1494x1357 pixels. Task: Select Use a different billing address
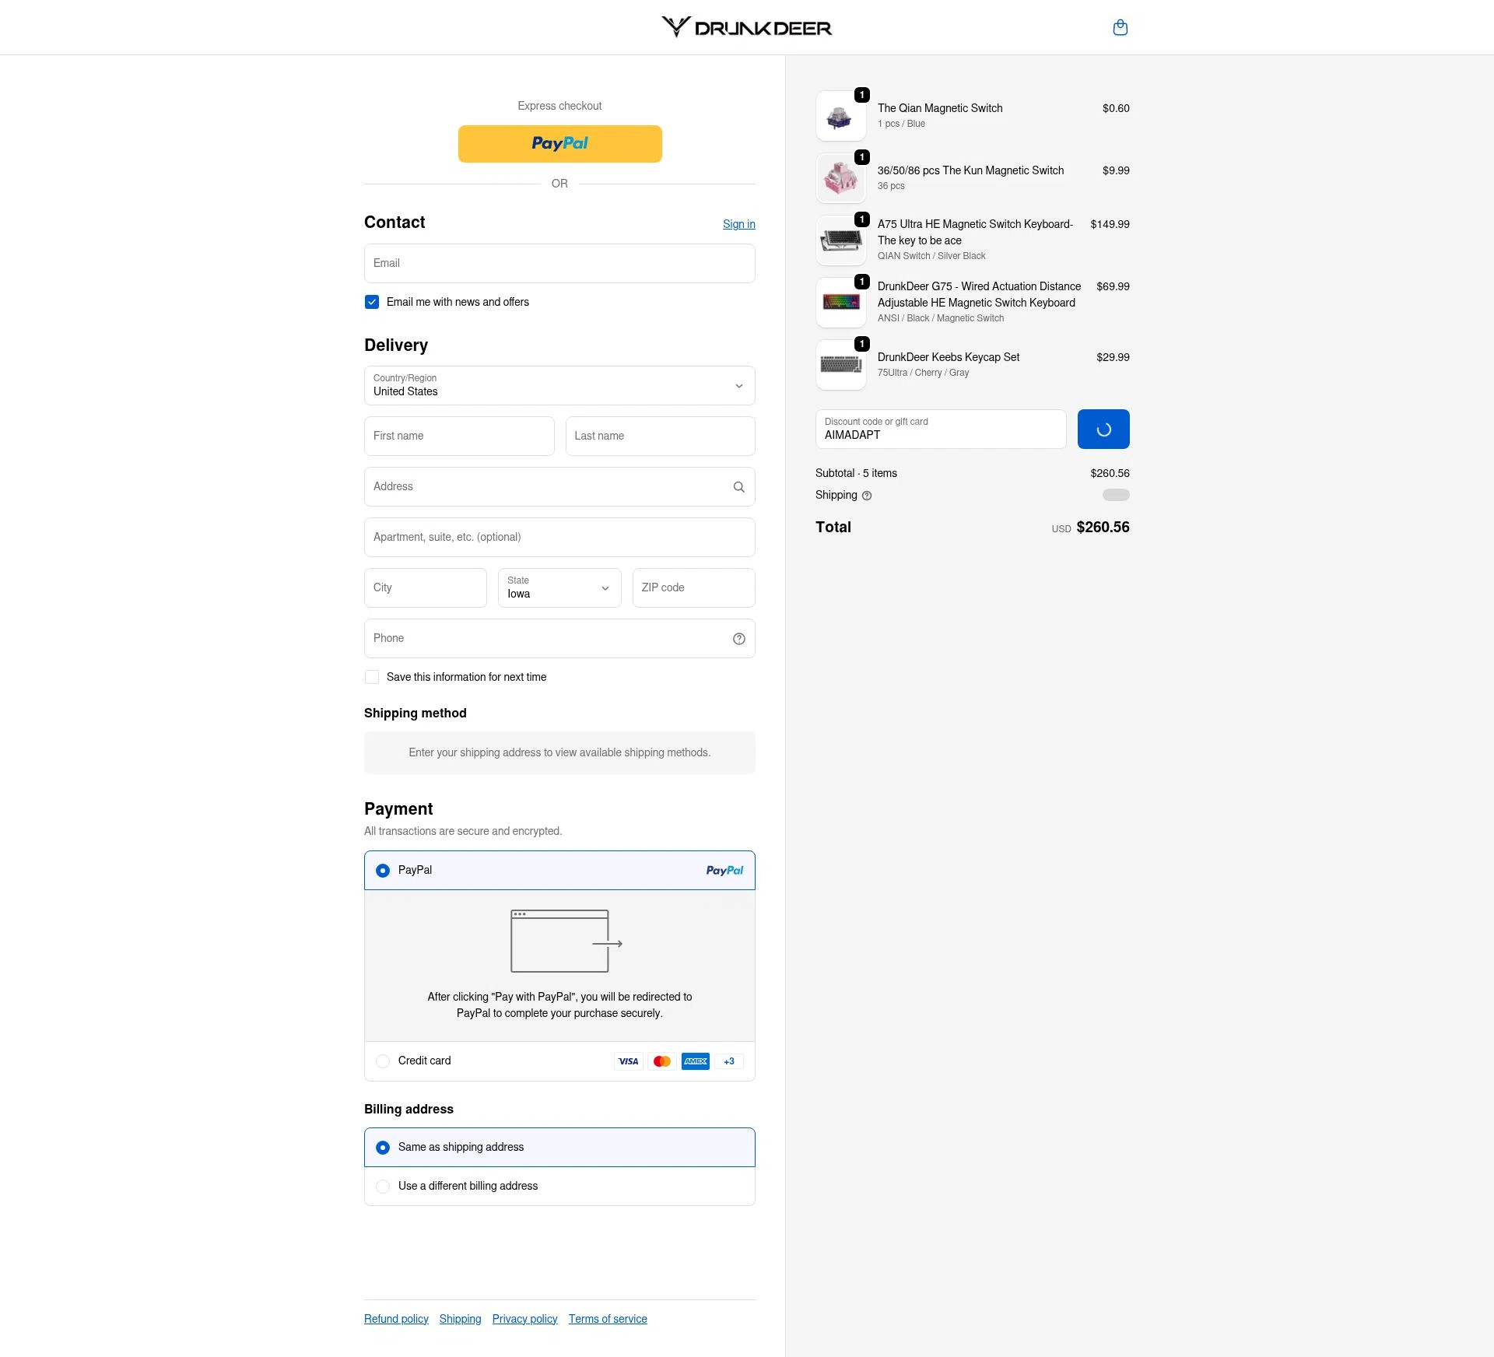pyautogui.click(x=383, y=1187)
